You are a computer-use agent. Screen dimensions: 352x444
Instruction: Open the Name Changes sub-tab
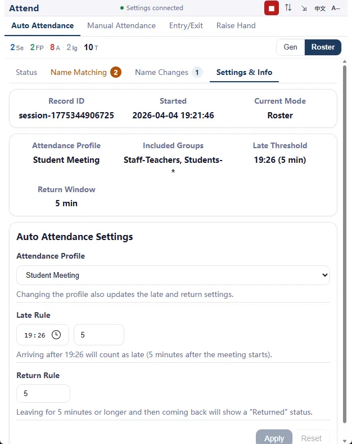(x=169, y=72)
